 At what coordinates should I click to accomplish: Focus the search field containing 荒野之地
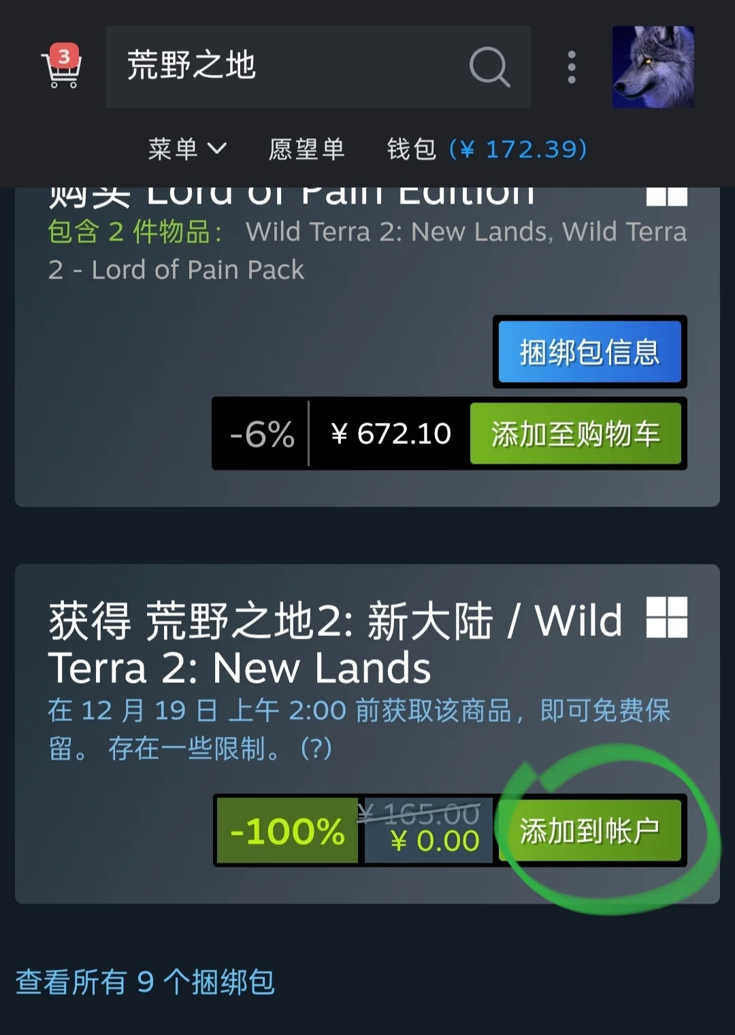[318, 67]
